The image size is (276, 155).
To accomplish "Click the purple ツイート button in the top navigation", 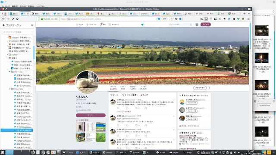I will 206,25.
